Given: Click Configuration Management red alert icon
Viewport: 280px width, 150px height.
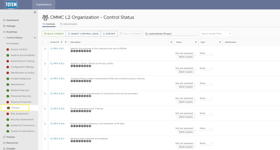Looking at the screenshot, I should coord(8,67).
